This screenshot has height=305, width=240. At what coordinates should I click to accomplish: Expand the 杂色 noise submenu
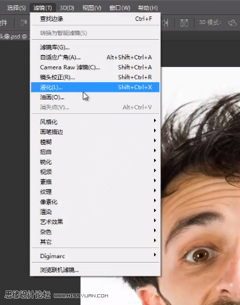click(x=95, y=232)
